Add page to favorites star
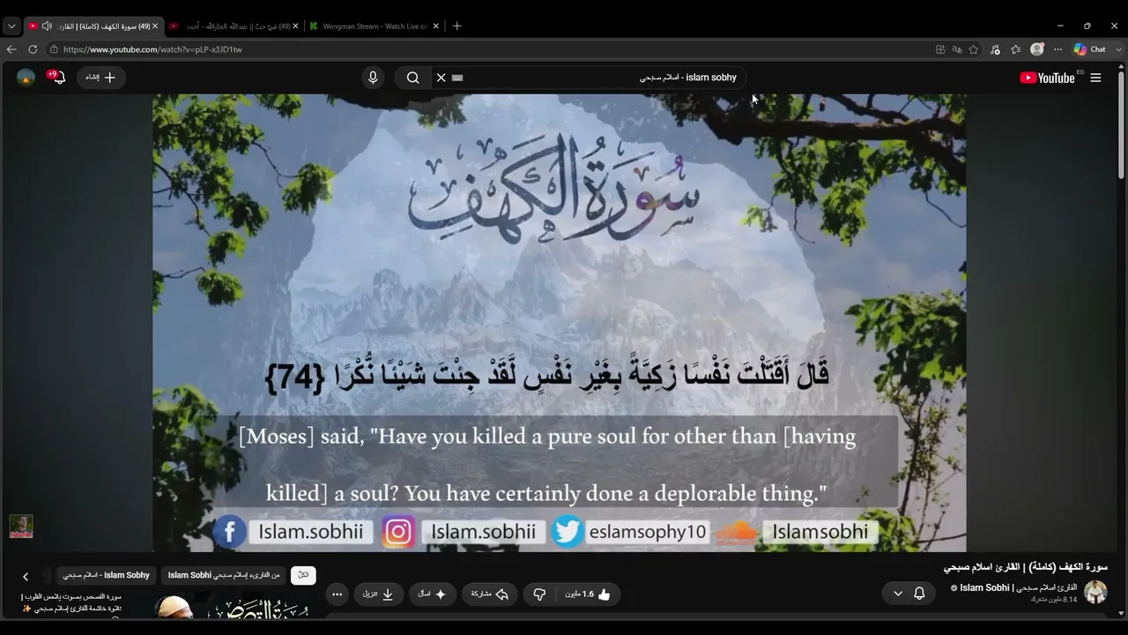Image resolution: width=1128 pixels, height=635 pixels. pos(974,49)
